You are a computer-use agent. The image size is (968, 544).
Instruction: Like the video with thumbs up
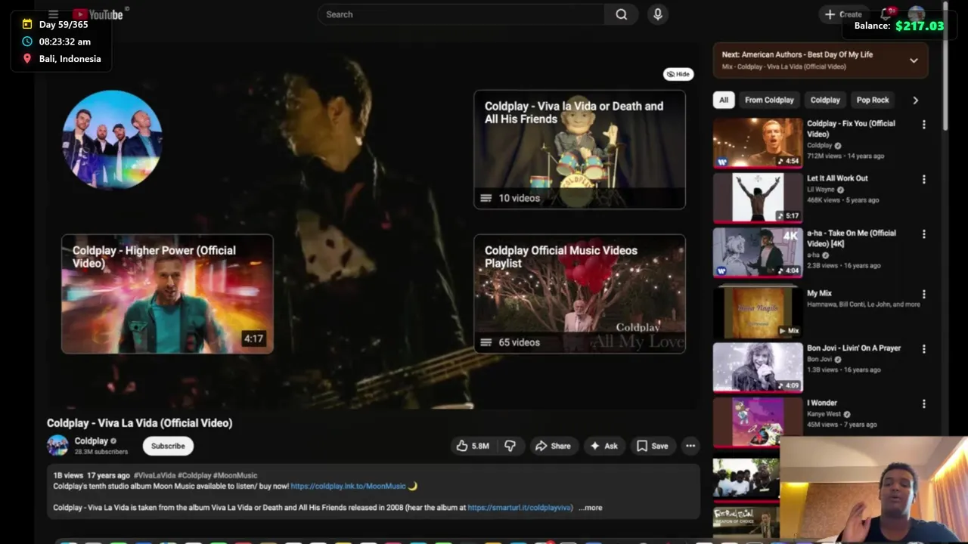coord(473,446)
